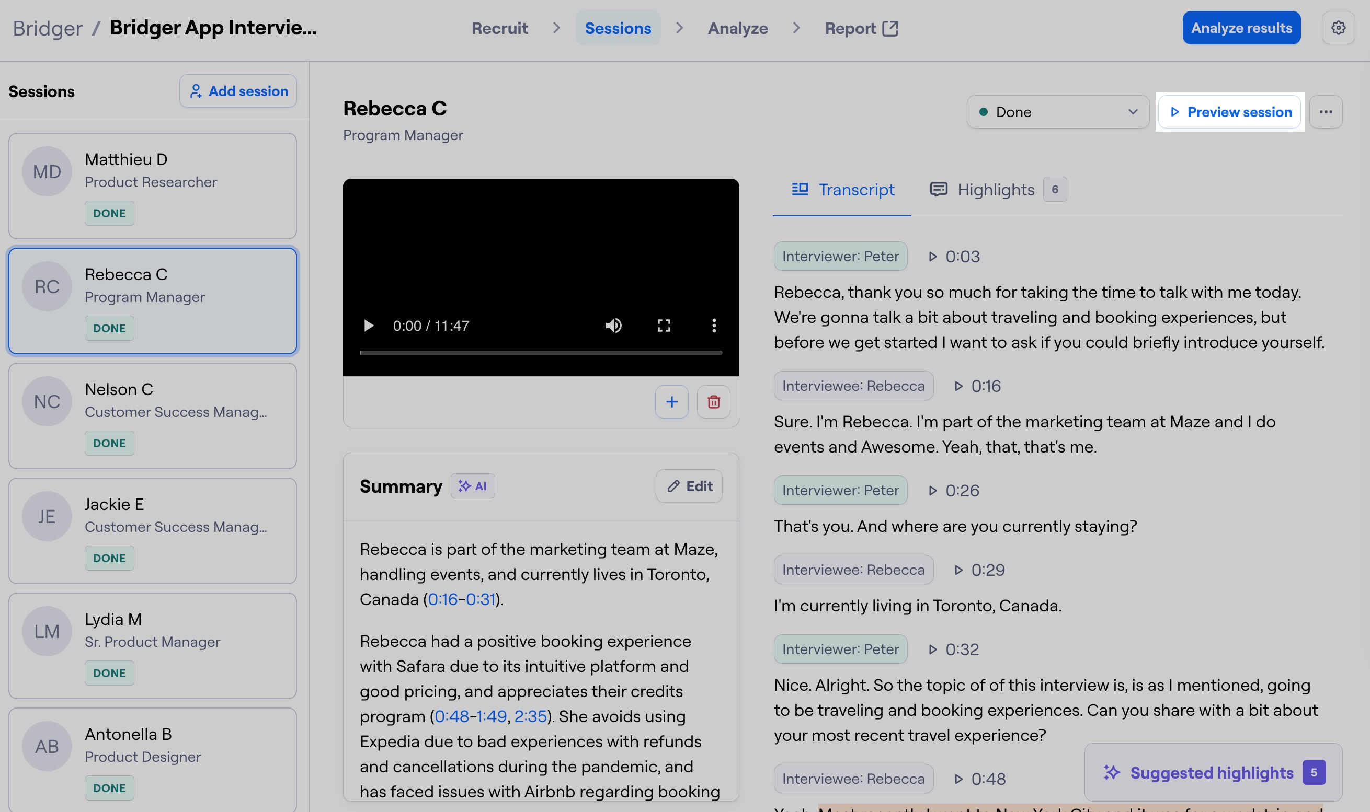Viewport: 1370px width, 812px height.
Task: Open the settings gear icon
Action: 1338,28
